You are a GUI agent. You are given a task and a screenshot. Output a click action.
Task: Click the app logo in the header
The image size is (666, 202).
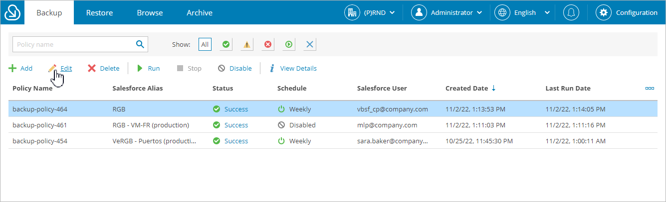(x=12, y=12)
